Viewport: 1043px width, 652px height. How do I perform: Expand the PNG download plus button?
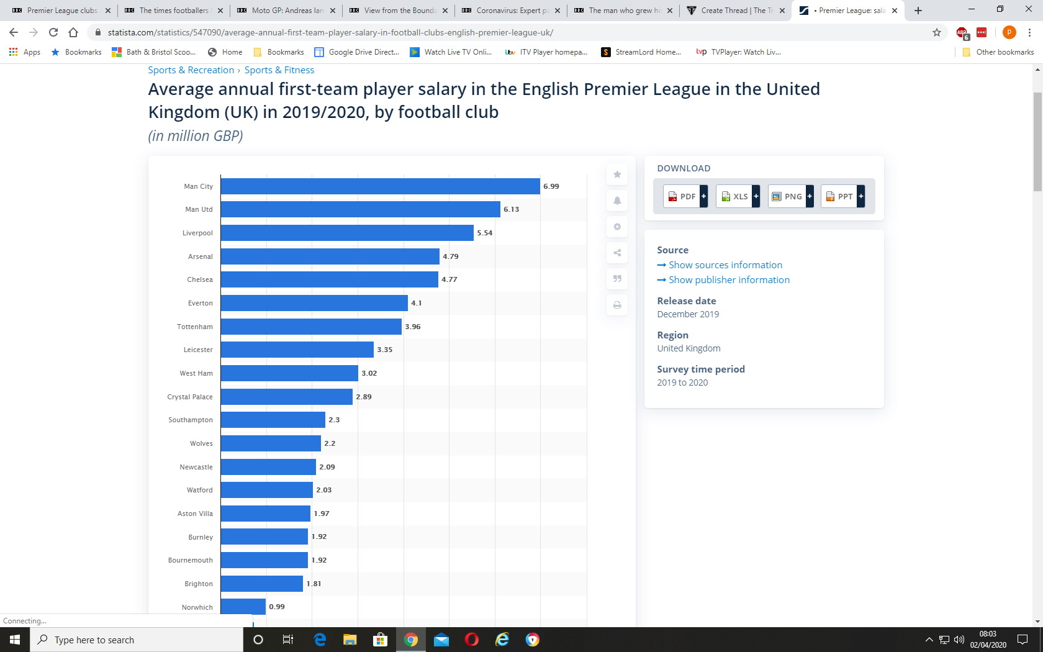click(x=810, y=196)
